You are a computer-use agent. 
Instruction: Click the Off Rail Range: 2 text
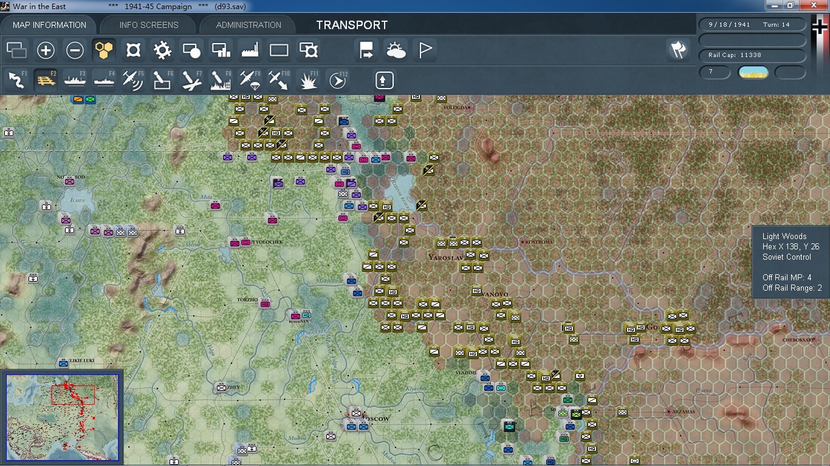[x=792, y=288]
